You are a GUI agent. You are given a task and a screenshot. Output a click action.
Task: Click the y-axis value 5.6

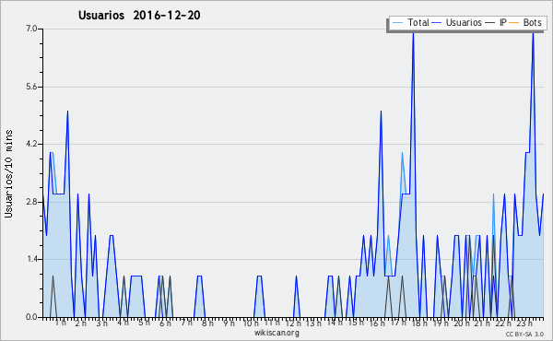click(31, 87)
